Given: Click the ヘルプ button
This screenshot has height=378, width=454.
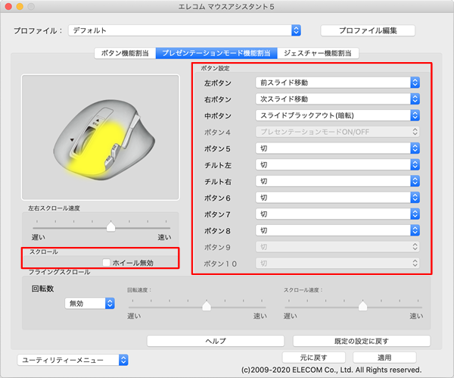Looking at the screenshot, I should (216, 341).
